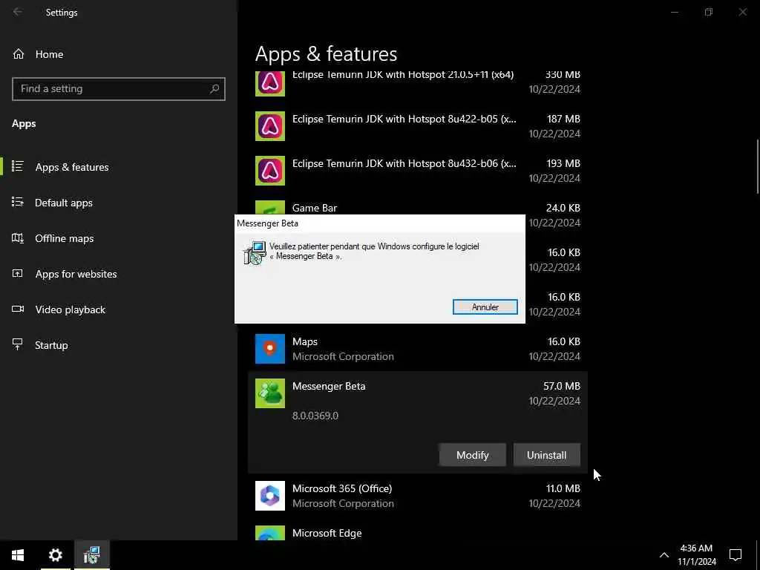Click Modify for Messenger Beta
Screen dimensions: 760x570
pyautogui.click(x=473, y=455)
